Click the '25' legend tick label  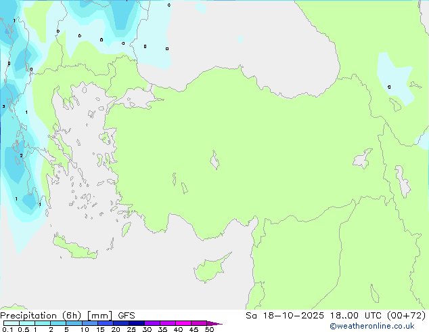[x=131, y=329]
